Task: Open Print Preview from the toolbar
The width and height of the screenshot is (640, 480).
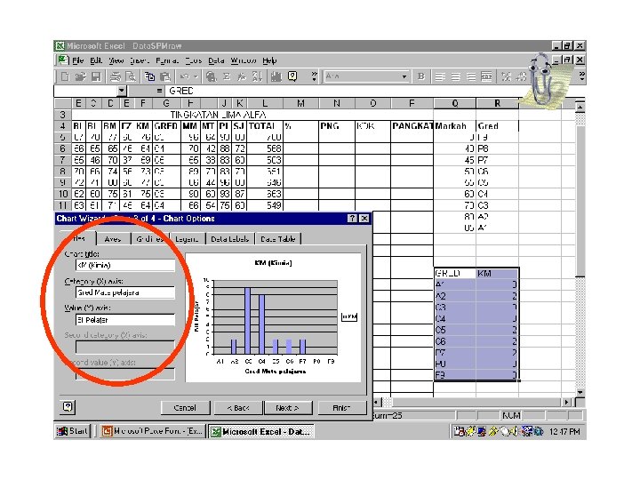Action: pyautogui.click(x=131, y=76)
